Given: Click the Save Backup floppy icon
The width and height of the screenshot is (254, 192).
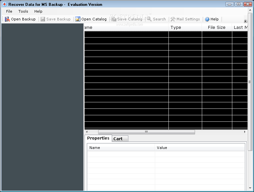Looking at the screenshot, I should pyautogui.click(x=43, y=19).
